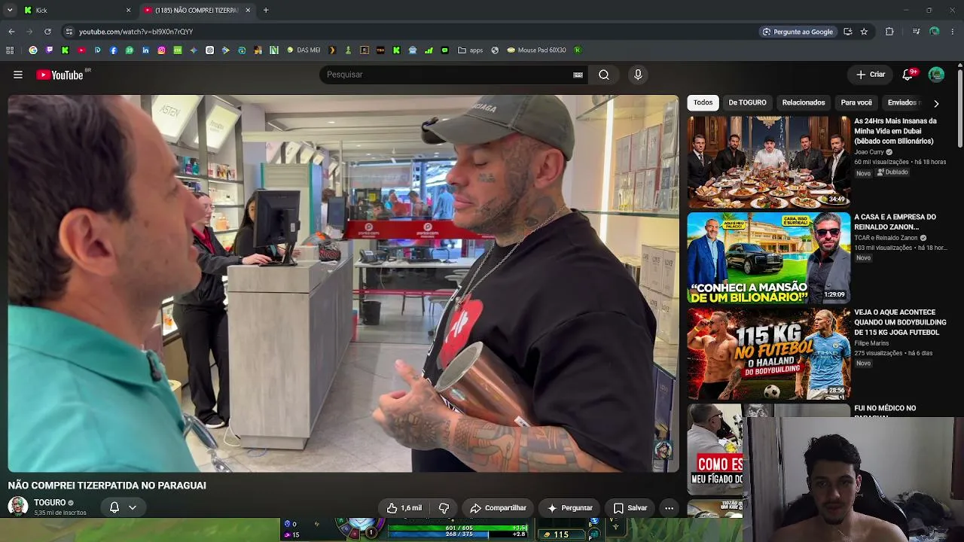964x542 pixels.
Task: Click the Compartilhar share button
Action: click(498, 508)
